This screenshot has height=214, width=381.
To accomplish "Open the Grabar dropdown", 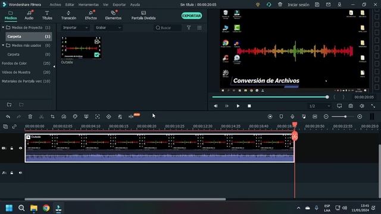I will click(108, 28).
